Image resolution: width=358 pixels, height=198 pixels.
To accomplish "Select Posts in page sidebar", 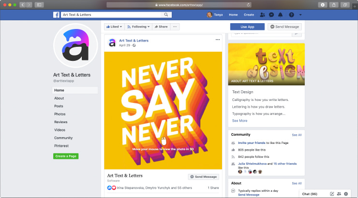I will pyautogui.click(x=59, y=106).
